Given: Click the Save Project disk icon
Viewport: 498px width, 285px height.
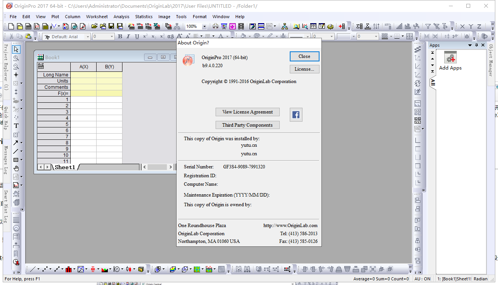Looking at the screenshot, I should pos(111,26).
